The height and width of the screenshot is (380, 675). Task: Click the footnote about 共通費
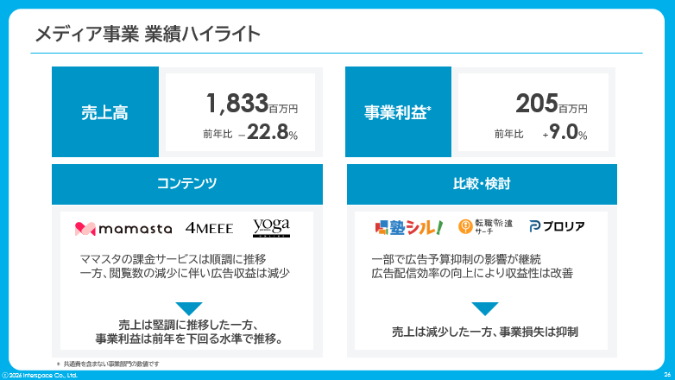tap(108, 364)
